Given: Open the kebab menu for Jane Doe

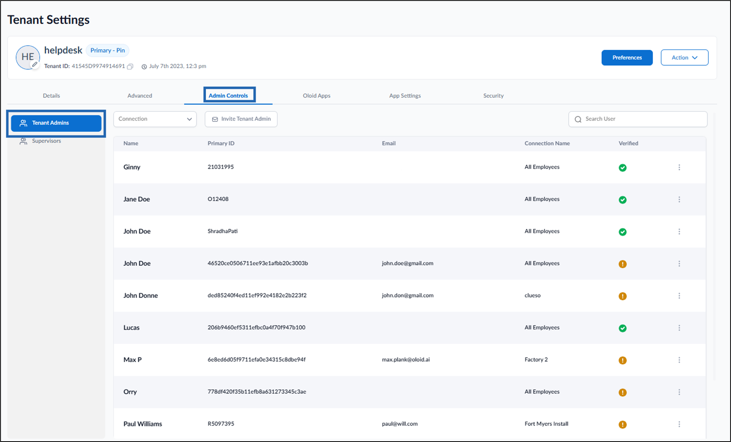Looking at the screenshot, I should [x=679, y=199].
